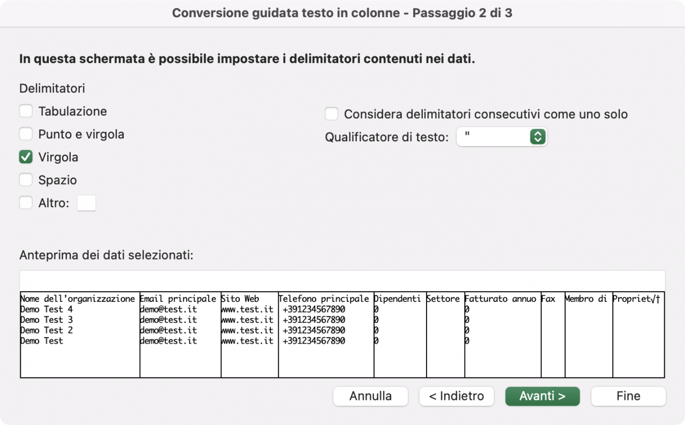
Task: Click the Membro di preview column
Action: click(x=589, y=335)
